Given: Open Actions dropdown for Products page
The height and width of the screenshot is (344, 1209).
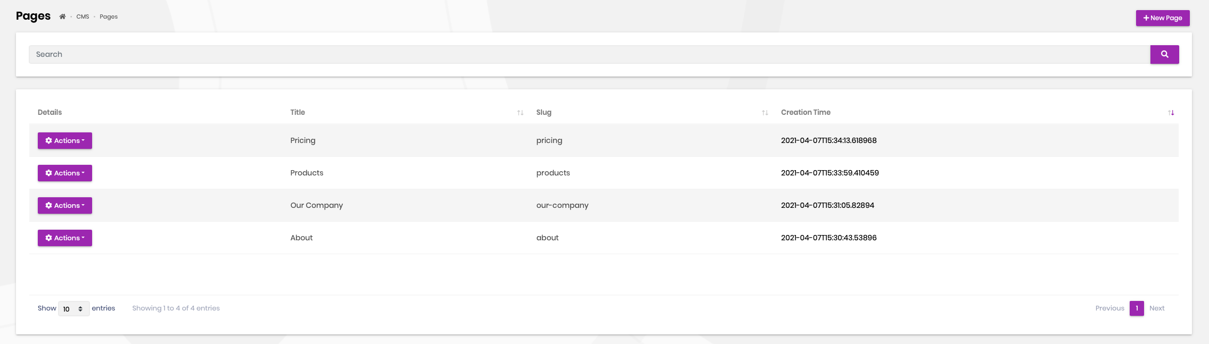Looking at the screenshot, I should tap(65, 173).
